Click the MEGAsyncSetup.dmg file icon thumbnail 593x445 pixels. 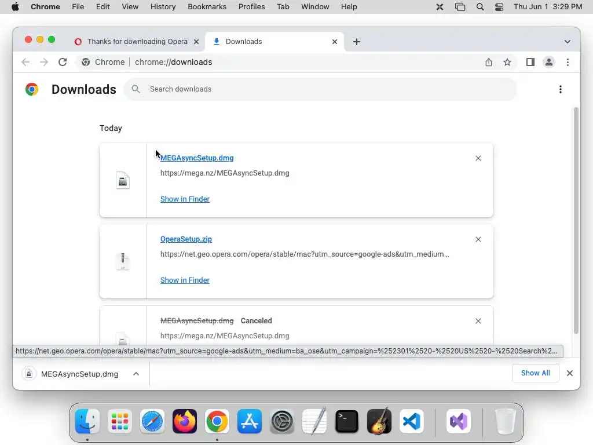[x=123, y=181]
